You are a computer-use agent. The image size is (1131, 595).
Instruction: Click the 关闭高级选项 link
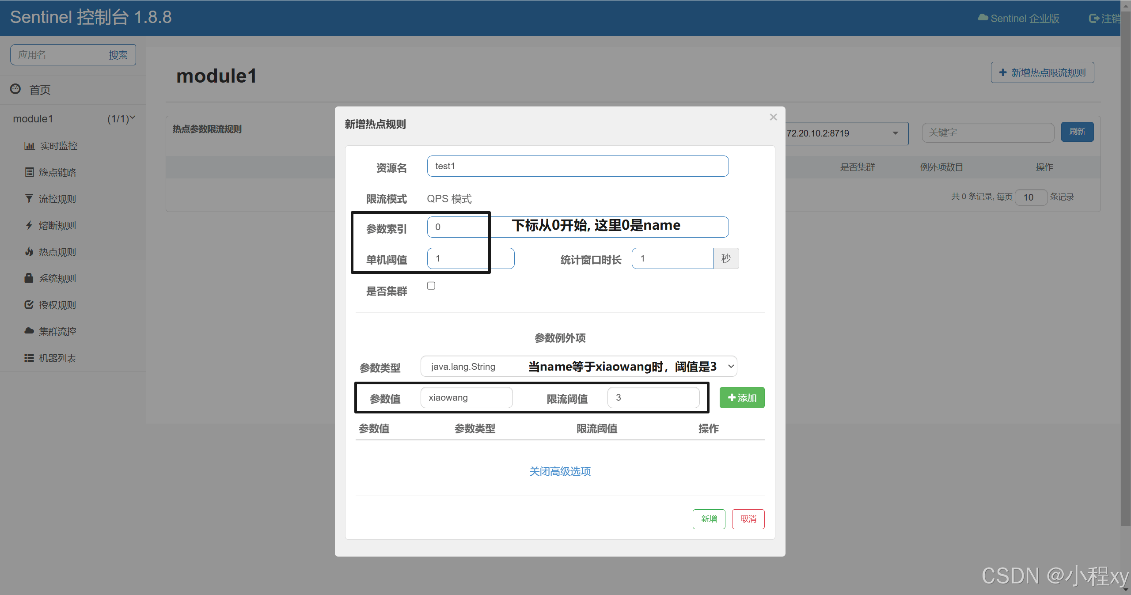point(560,471)
